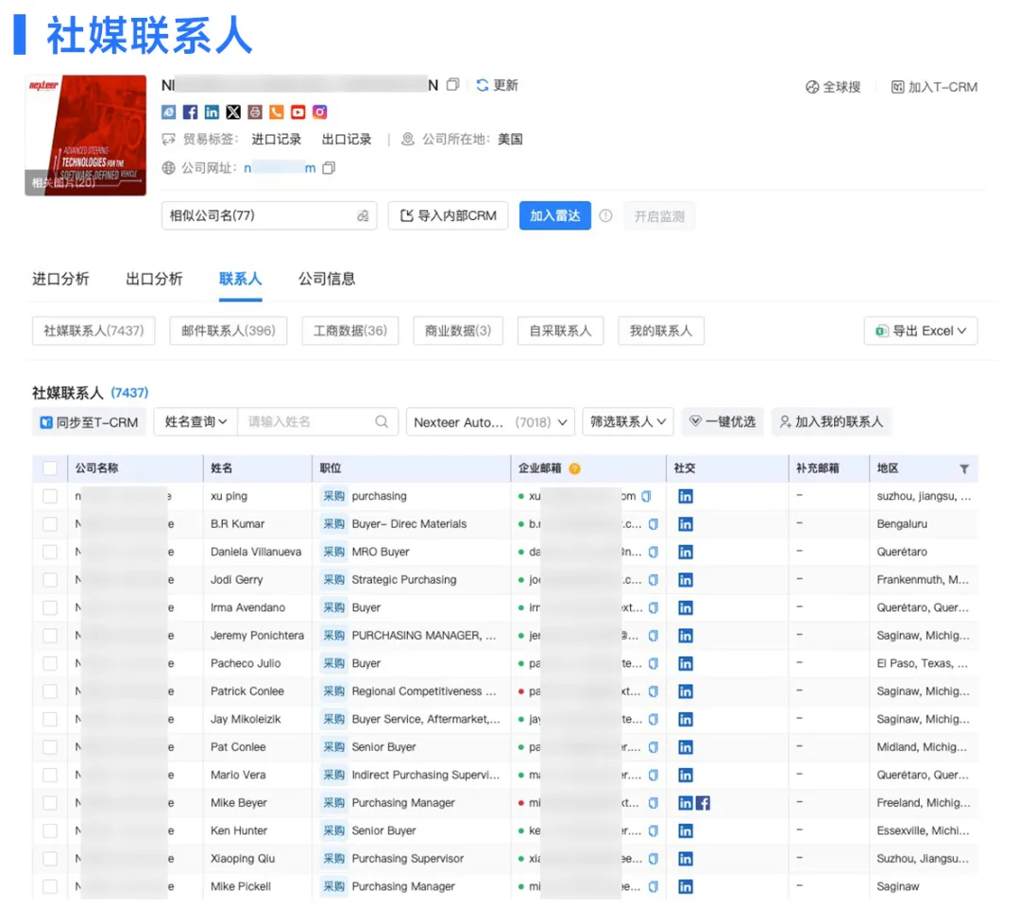The width and height of the screenshot is (1020, 922).
Task: Open the company's Instagram icon
Action: 319,111
